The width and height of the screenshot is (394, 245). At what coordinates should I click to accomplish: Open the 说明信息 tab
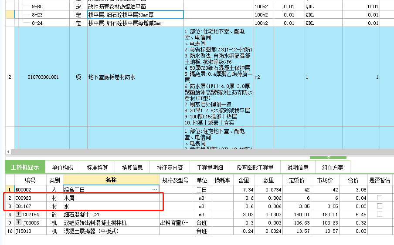tap(298, 167)
